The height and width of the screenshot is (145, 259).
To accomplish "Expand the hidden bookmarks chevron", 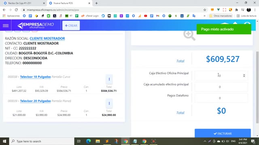I will (x=204, y=16).
